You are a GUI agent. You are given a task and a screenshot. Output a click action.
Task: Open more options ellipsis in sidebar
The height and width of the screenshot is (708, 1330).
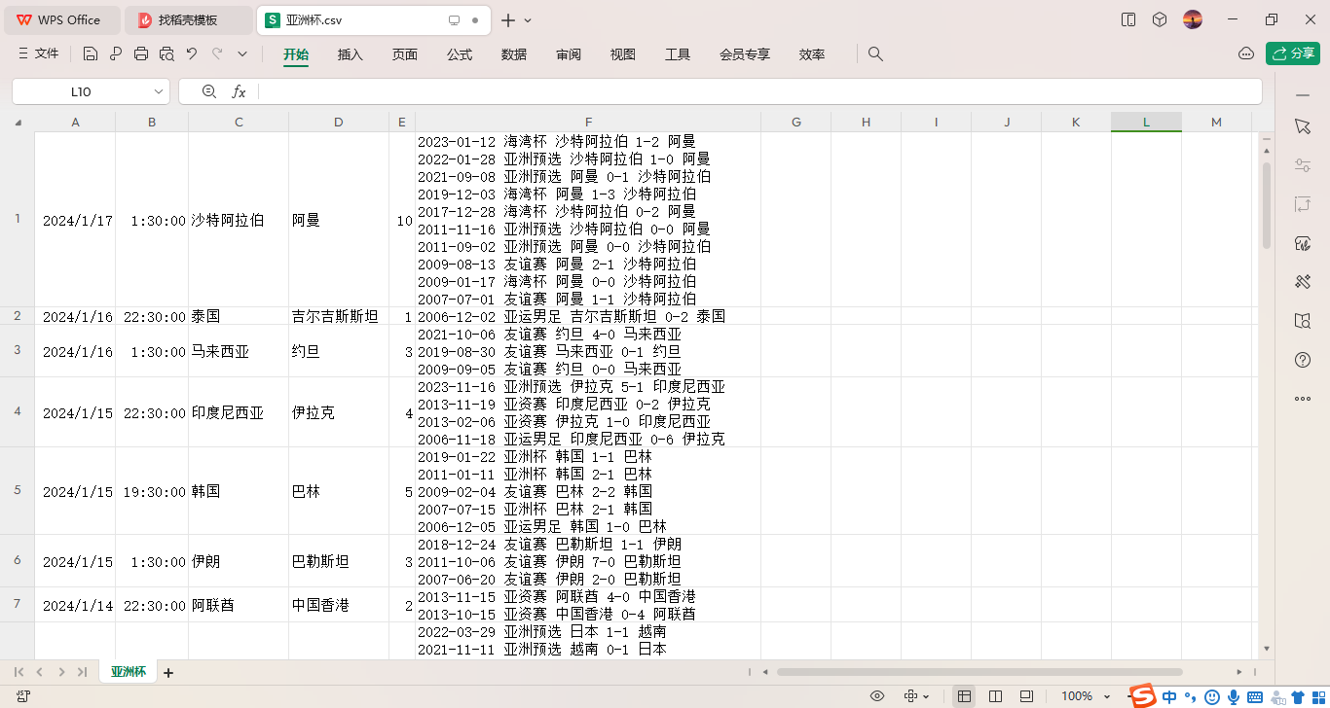pyautogui.click(x=1303, y=399)
